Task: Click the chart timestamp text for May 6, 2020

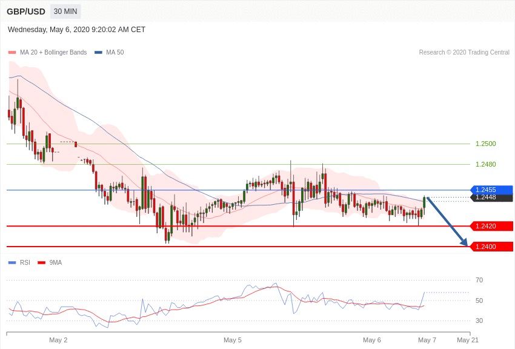Action: 76,30
